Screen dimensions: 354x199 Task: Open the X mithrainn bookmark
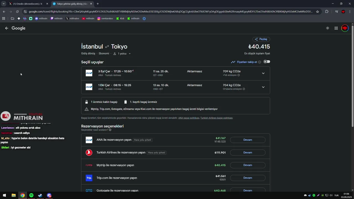(x=72, y=19)
